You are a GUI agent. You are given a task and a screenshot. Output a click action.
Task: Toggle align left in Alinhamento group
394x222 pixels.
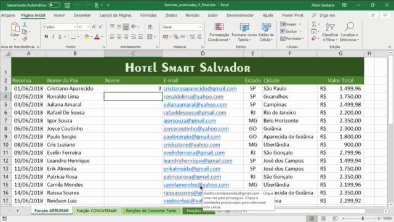pos(112,37)
